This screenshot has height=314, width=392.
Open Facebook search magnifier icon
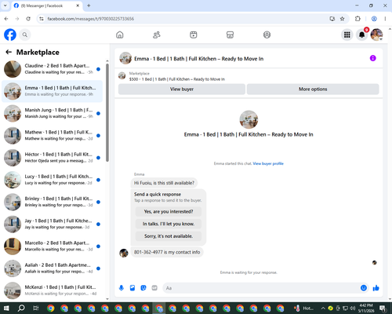tap(25, 35)
